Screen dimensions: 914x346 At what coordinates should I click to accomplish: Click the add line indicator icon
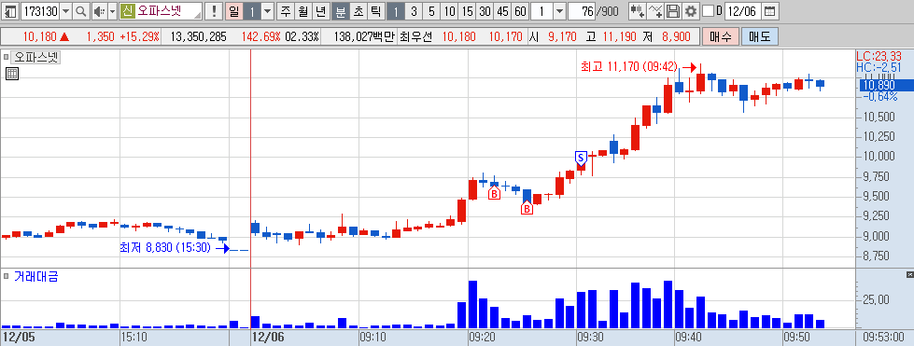point(655,11)
